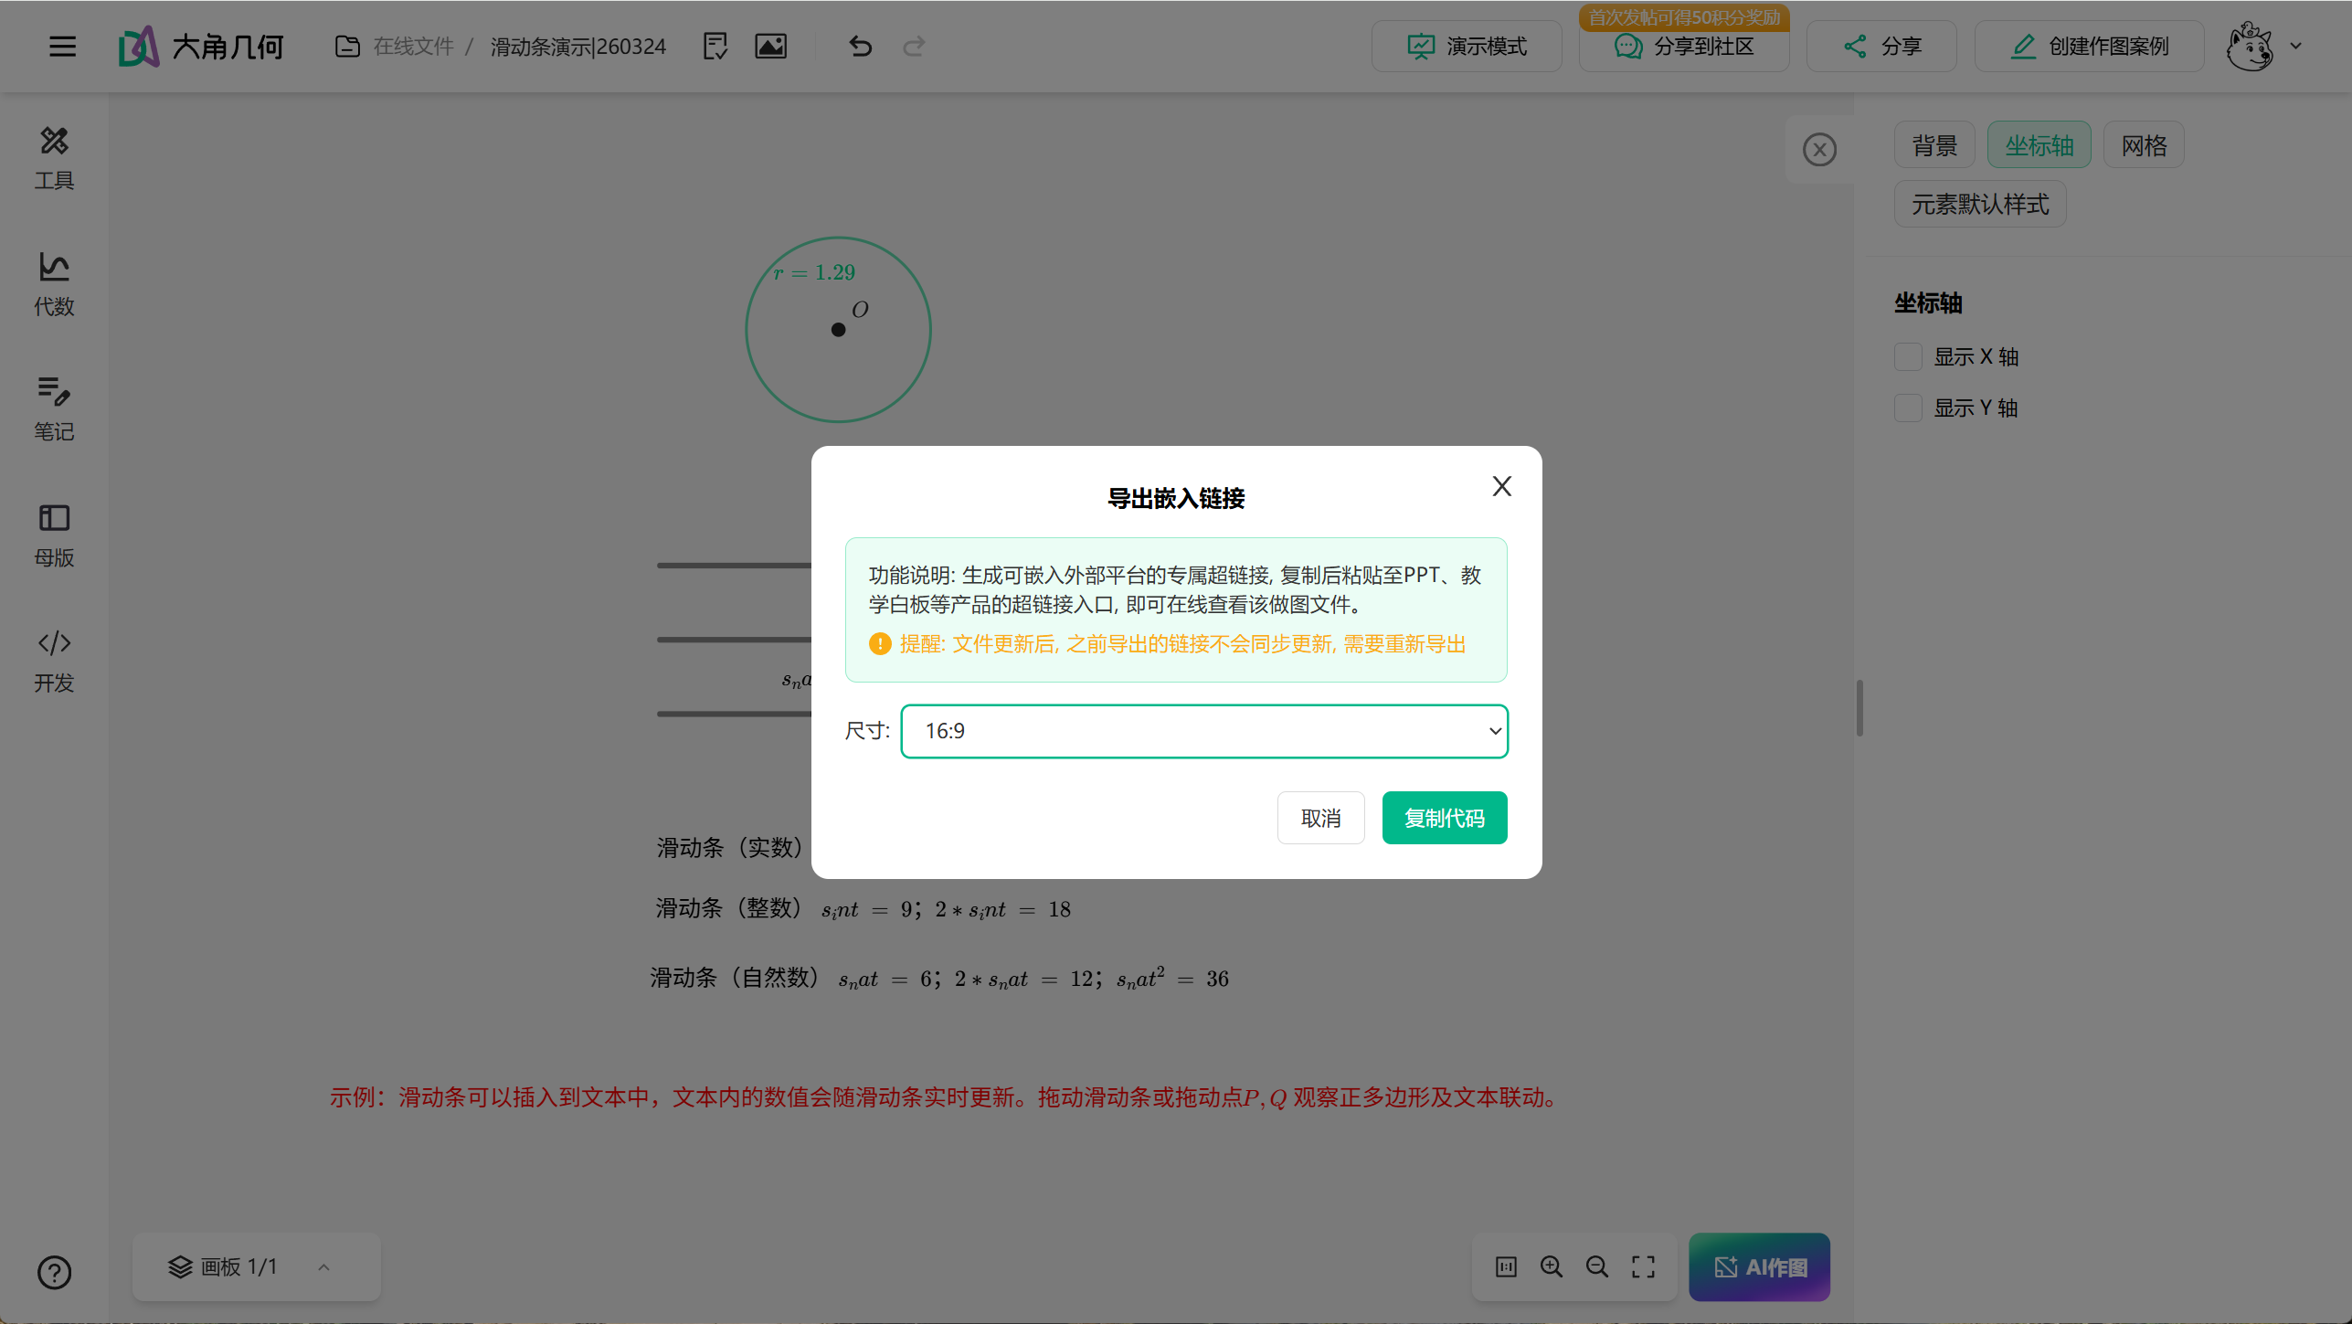Screen dimensions: 2352x1324
Task: Enable the 显示 Y 轴 checkbox
Action: click(1908, 408)
